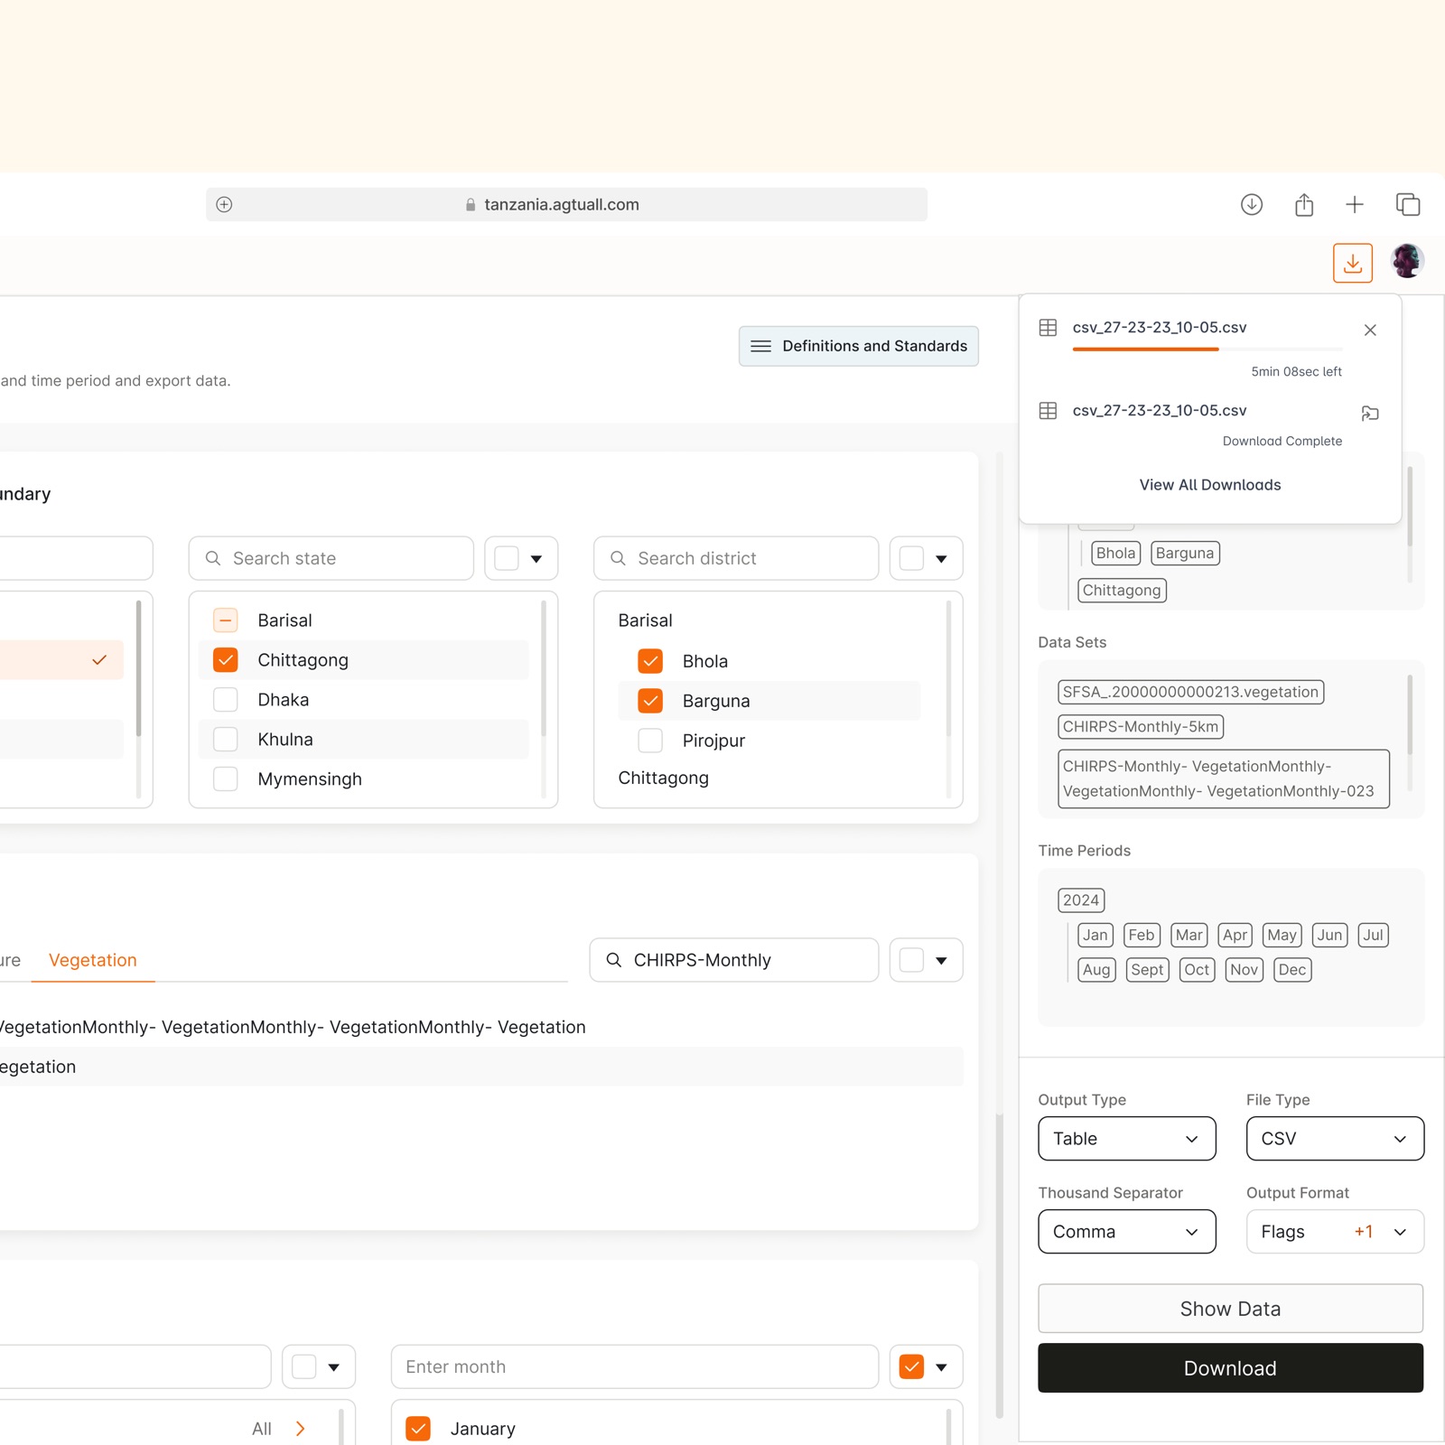Viewport: 1445px width, 1445px height.
Task: Click the magnifier icon in Search state
Action: click(x=213, y=558)
